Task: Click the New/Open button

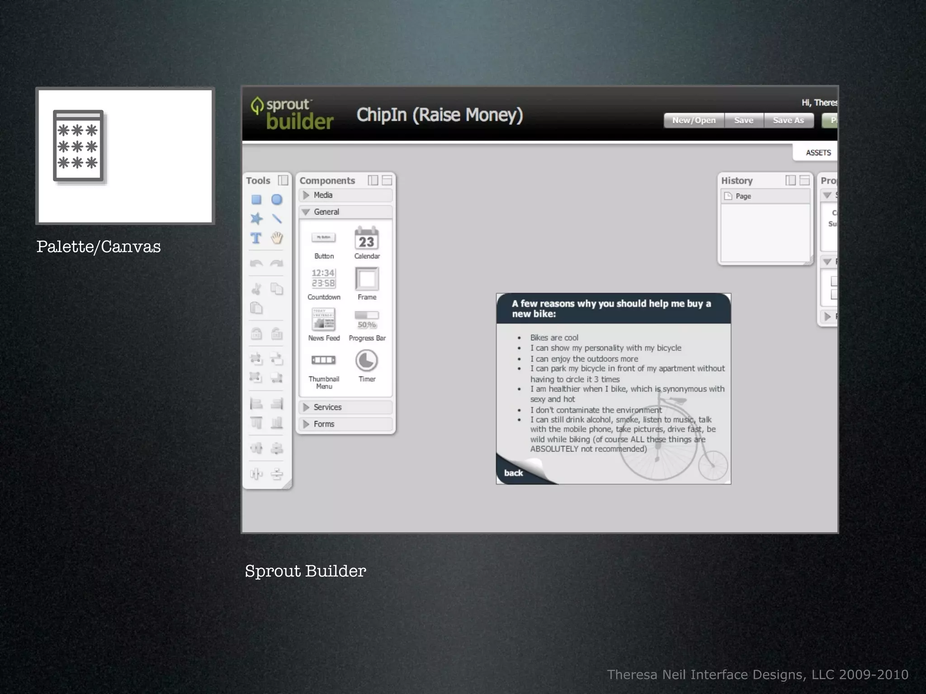Action: click(x=694, y=120)
